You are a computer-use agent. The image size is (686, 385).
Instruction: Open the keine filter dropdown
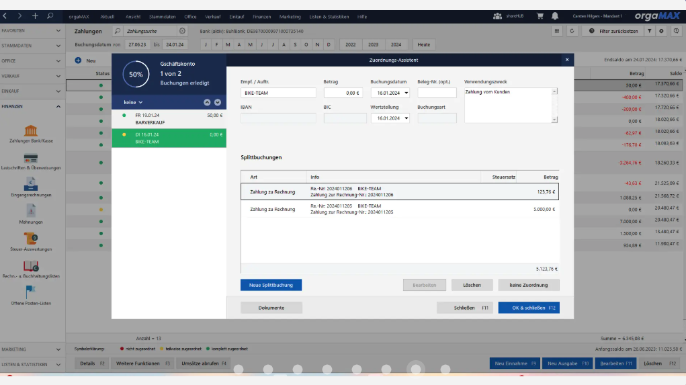point(133,102)
